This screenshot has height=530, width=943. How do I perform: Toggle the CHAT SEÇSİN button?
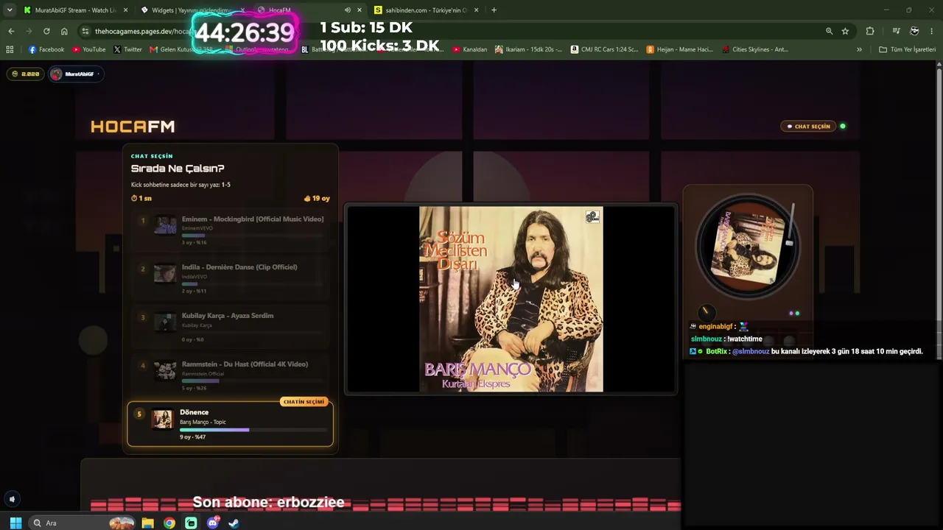pos(809,126)
